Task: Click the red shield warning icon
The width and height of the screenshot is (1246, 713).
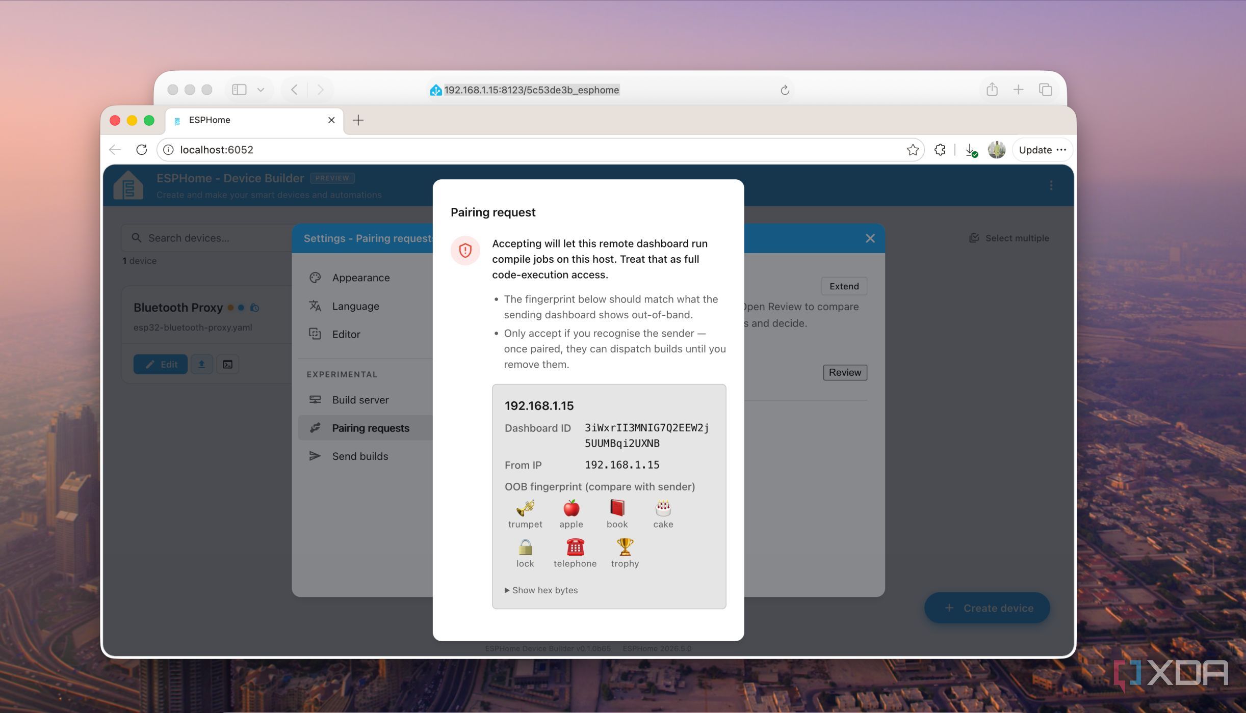Action: pyautogui.click(x=465, y=251)
